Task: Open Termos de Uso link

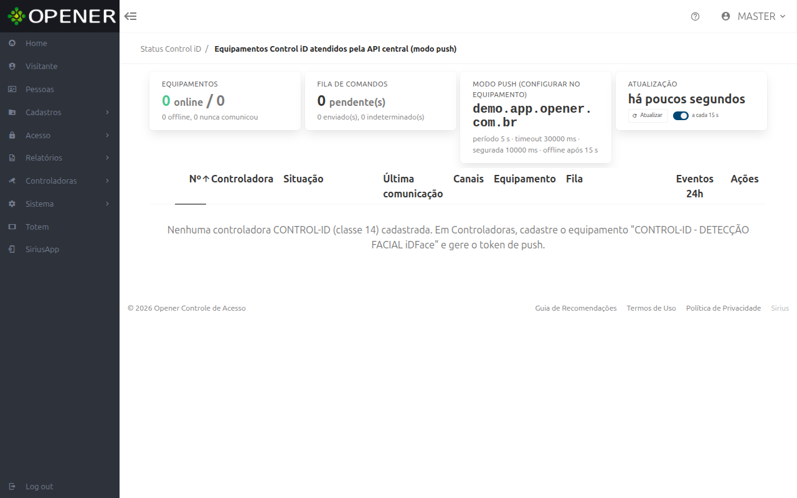Action: [651, 308]
